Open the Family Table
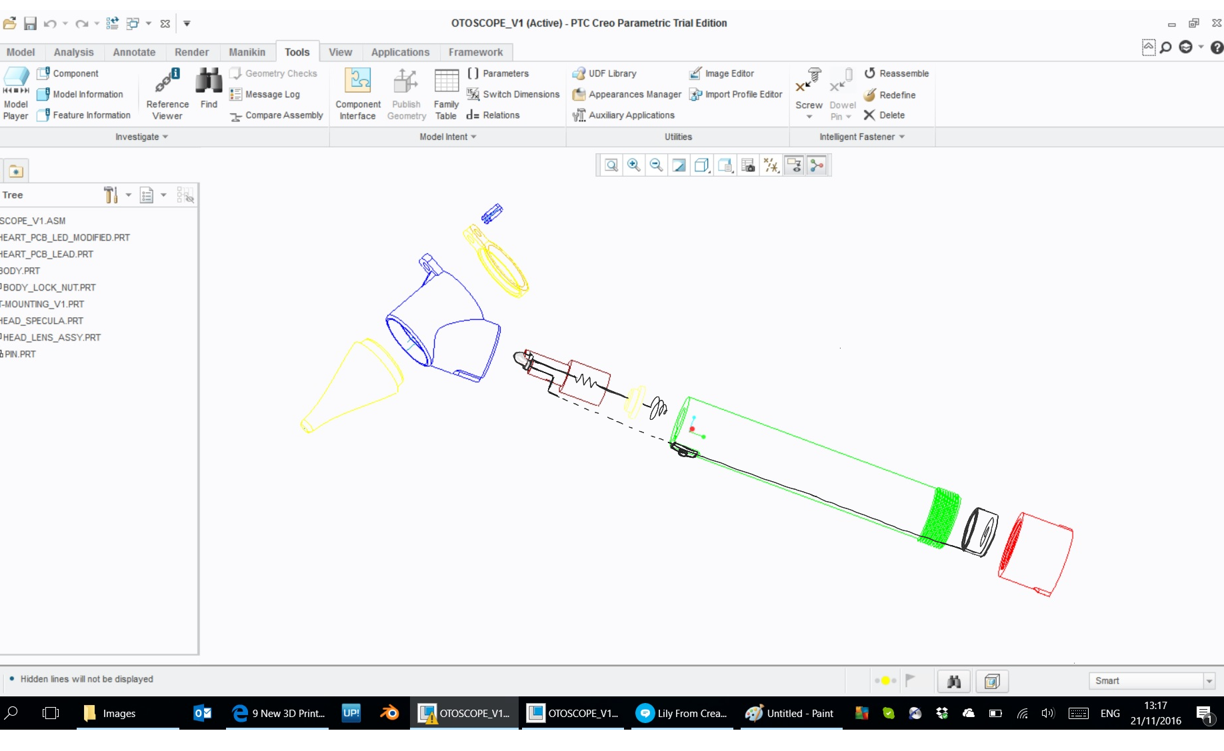The image size is (1224, 751). tap(446, 93)
